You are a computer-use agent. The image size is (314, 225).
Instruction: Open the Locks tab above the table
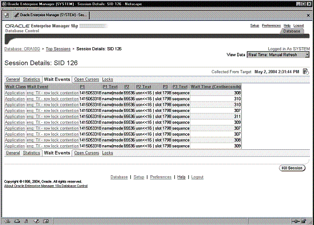point(107,79)
